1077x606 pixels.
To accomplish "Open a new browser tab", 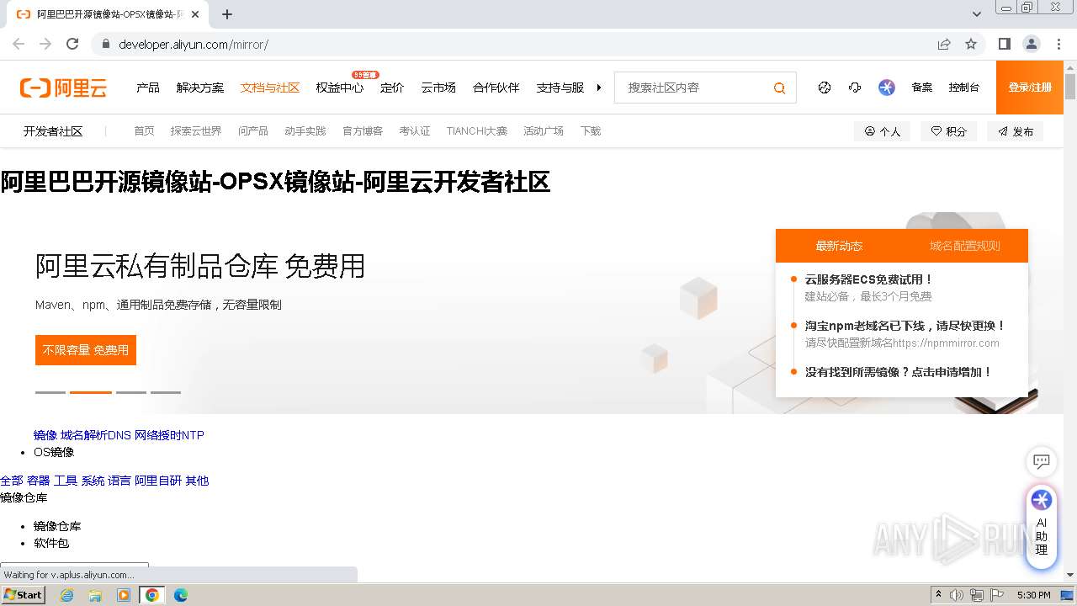I will tap(227, 14).
